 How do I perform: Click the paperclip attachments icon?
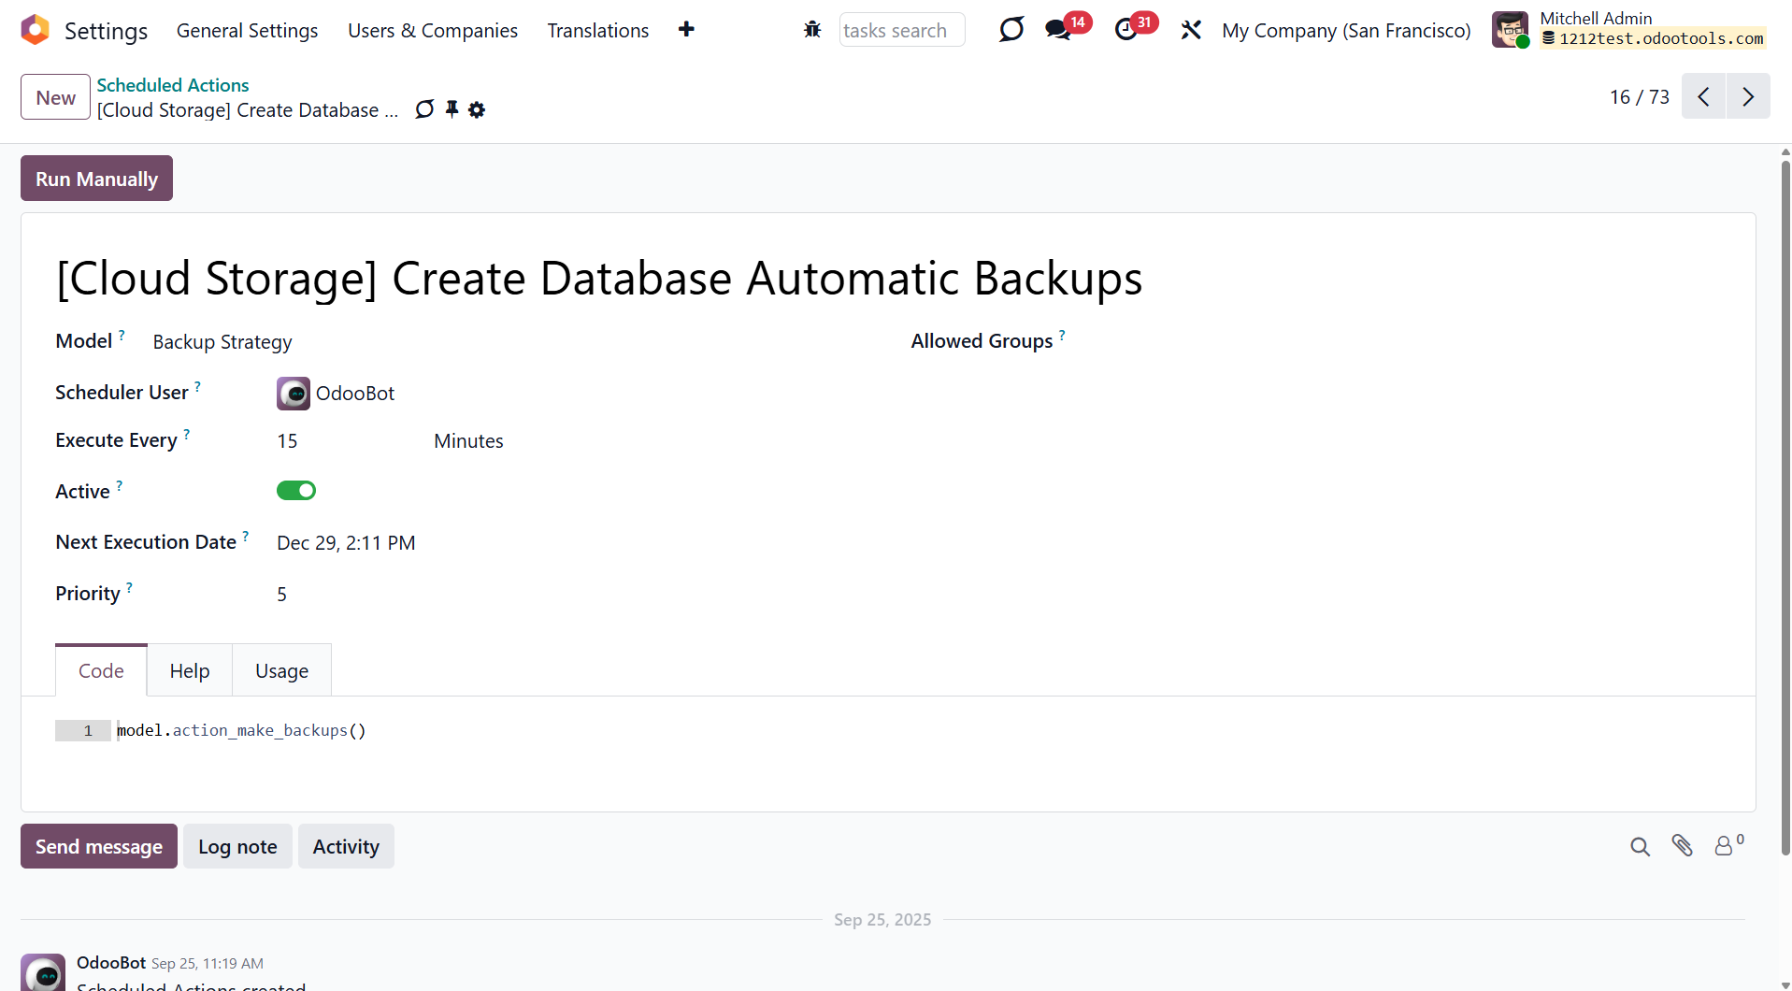(1682, 846)
